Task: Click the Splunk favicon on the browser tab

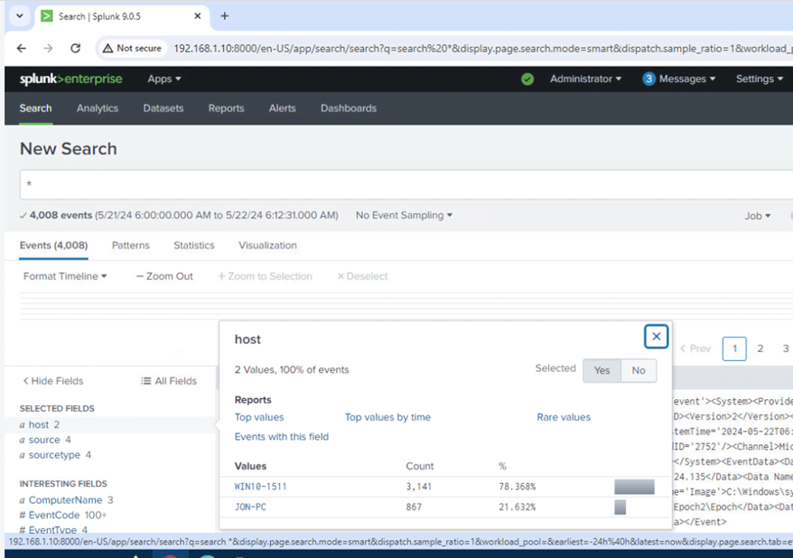Action: (x=47, y=16)
